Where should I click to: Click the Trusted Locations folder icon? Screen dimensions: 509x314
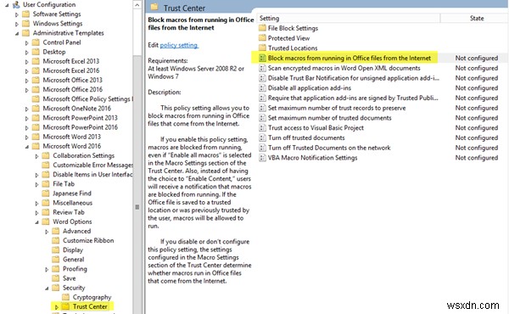click(262, 48)
